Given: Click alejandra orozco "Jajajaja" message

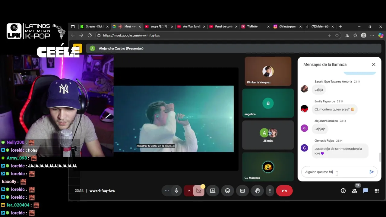Looking at the screenshot, I should tap(320, 129).
